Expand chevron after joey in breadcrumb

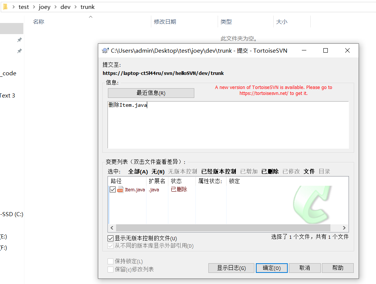55,7
